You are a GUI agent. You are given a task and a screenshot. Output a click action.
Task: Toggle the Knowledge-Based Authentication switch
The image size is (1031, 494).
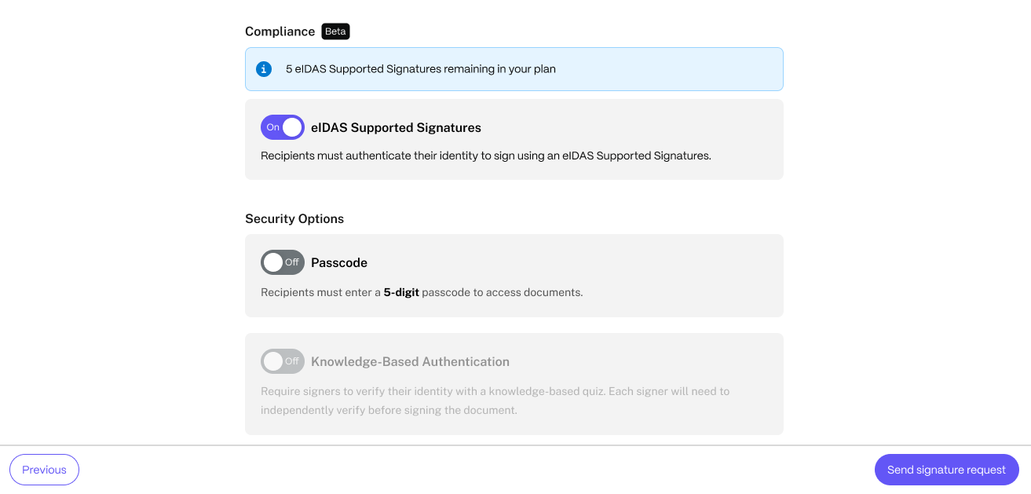283,361
